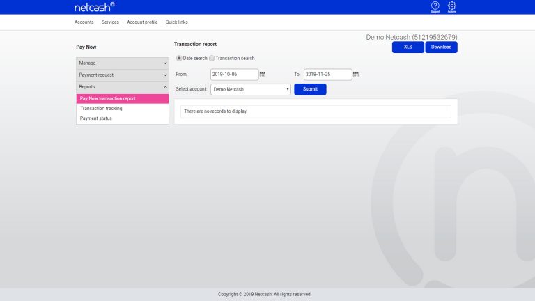Click the From date input field
Viewport: 535px width, 301px height.
[234, 75]
